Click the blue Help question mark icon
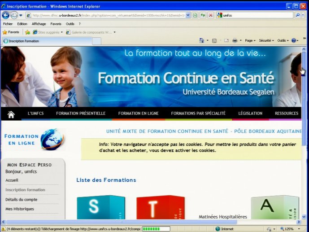The width and height of the screenshot is (309, 232). click(x=294, y=40)
